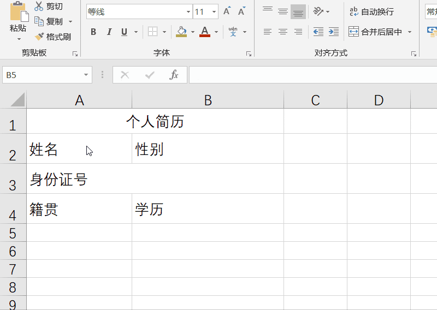
Task: Open the font name dropdown (等线)
Action: point(188,11)
